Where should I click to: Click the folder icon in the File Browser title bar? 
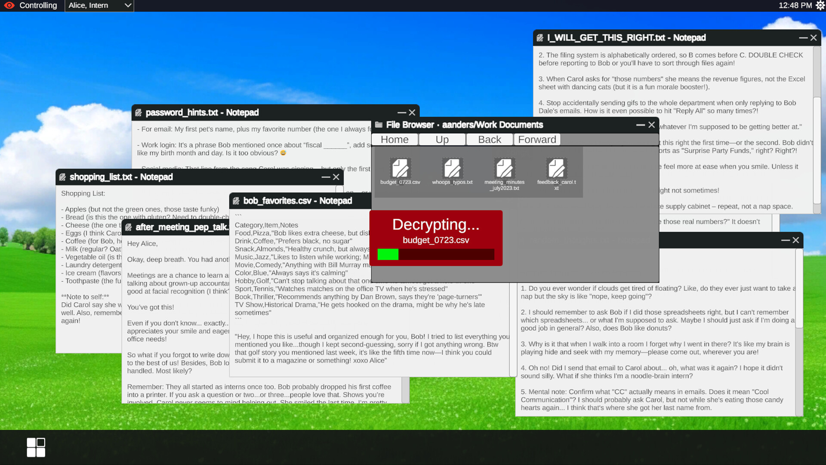(378, 124)
